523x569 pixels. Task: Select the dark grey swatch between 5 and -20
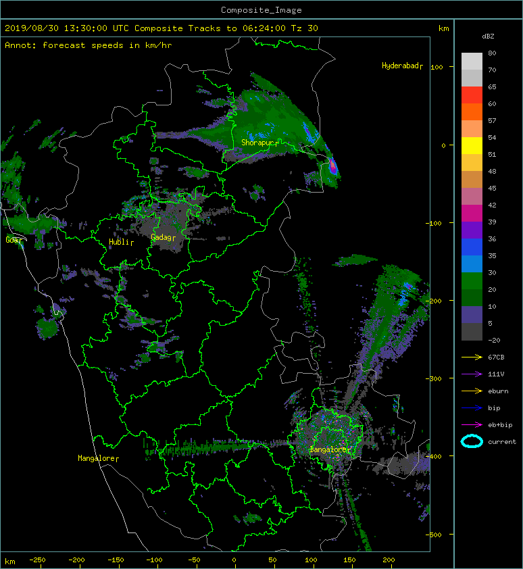point(472,331)
